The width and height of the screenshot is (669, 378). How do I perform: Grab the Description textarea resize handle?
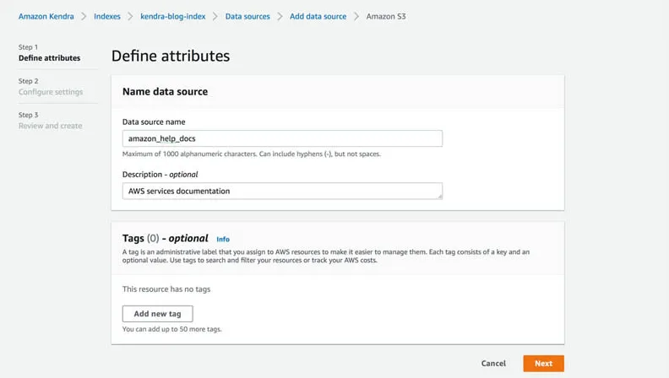[x=439, y=197]
